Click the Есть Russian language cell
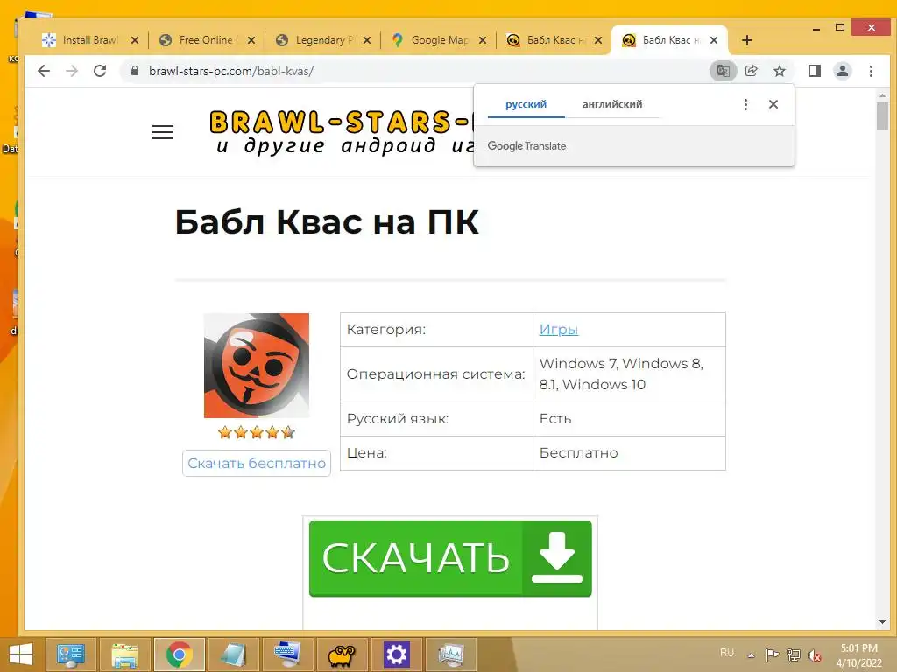This screenshot has width=897, height=672. click(x=629, y=419)
